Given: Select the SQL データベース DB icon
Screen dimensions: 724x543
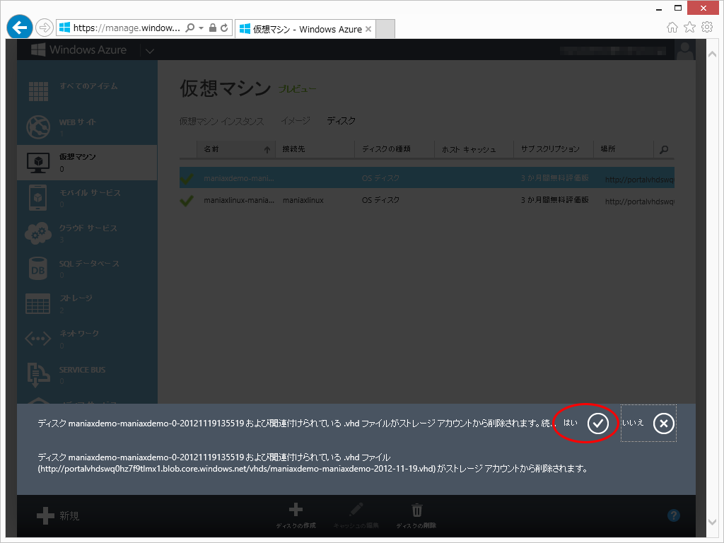Looking at the screenshot, I should click(x=38, y=269).
